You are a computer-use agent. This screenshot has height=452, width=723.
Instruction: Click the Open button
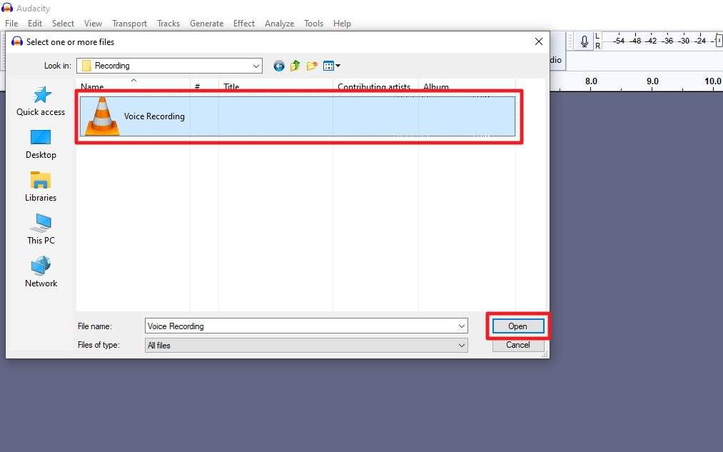tap(518, 326)
